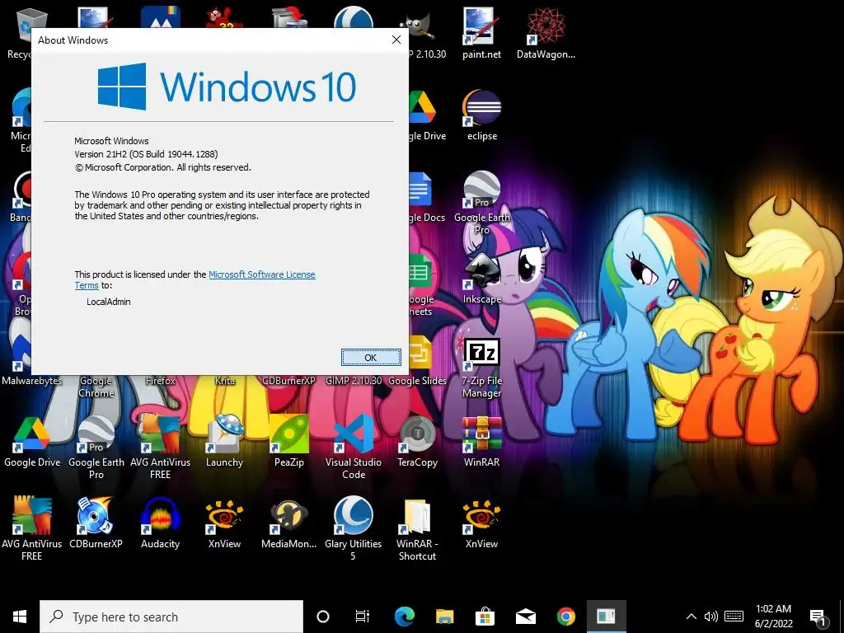
Task: Select AVG AntiVirus FREE icon beside Launchy
Action: pyautogui.click(x=160, y=446)
